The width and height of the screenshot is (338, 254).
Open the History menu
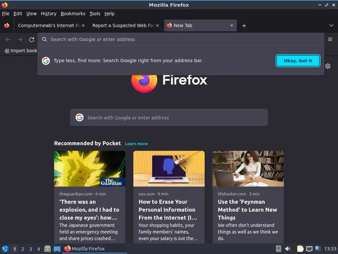pos(49,14)
